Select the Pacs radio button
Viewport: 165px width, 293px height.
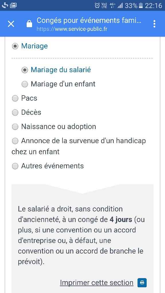[15, 98]
